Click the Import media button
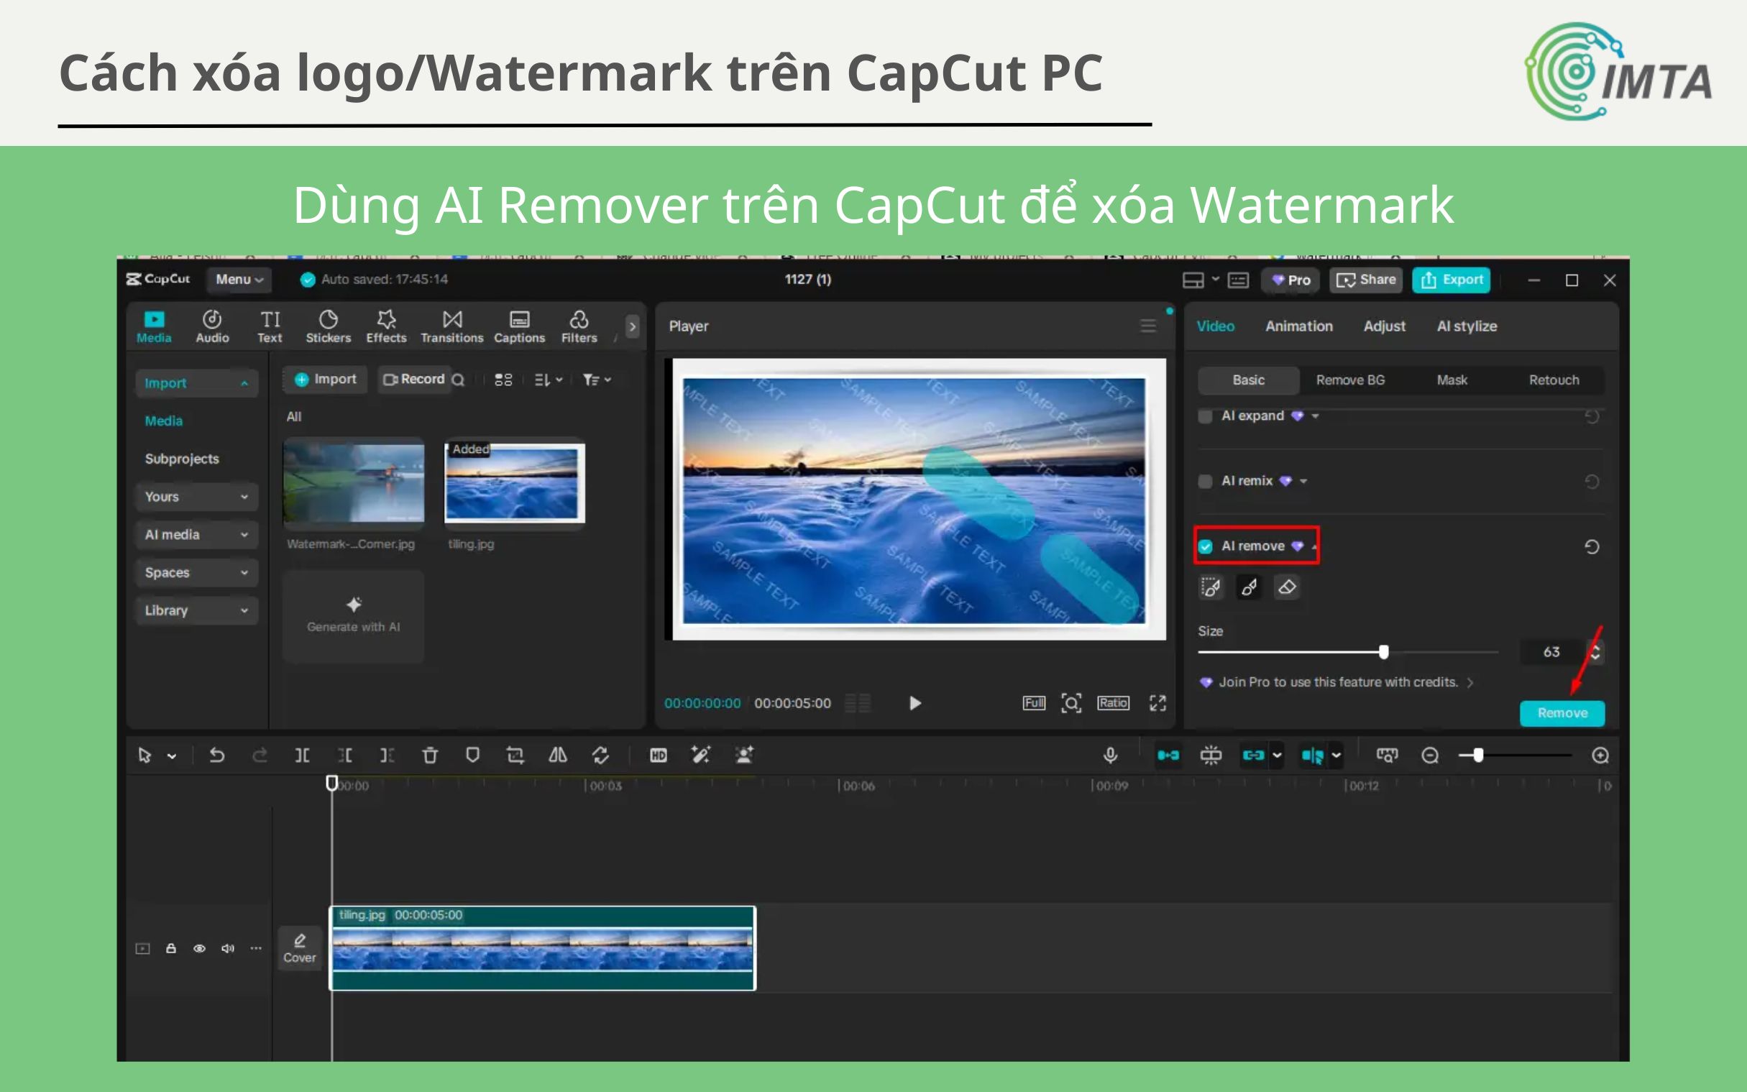1747x1092 pixels. pyautogui.click(x=326, y=380)
